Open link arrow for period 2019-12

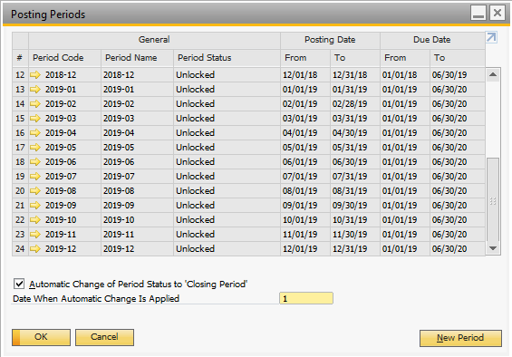click(x=35, y=249)
